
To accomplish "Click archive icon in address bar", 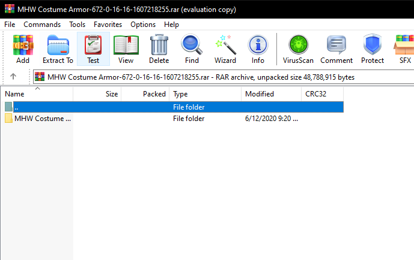I will click(40, 77).
